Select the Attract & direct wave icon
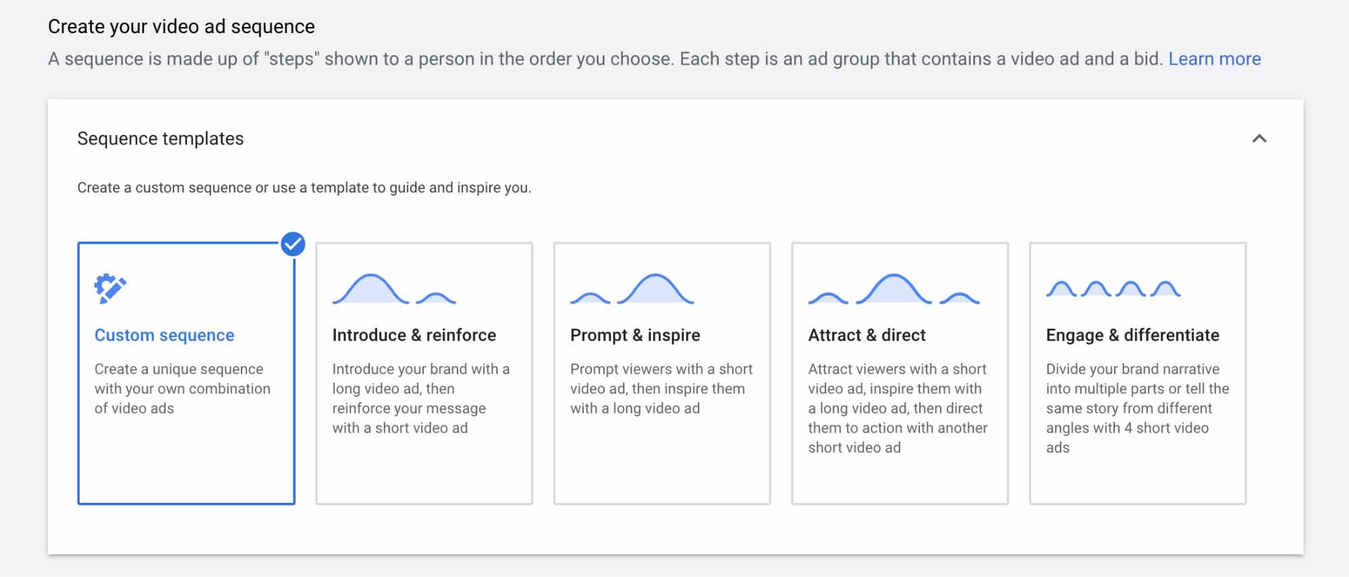1349x577 pixels. click(x=893, y=289)
